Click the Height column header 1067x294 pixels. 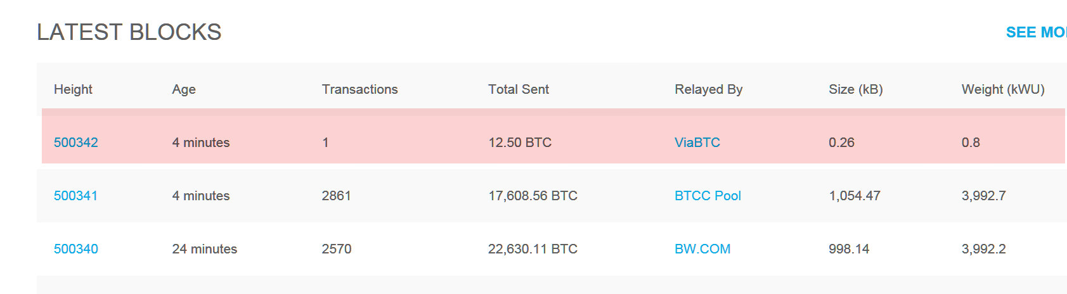point(73,89)
